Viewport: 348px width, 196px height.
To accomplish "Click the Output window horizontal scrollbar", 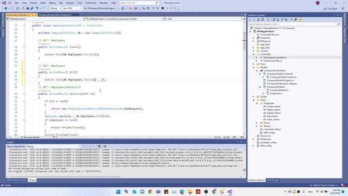I will pos(64,177).
